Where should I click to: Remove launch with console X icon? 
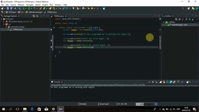(x=153, y=82)
